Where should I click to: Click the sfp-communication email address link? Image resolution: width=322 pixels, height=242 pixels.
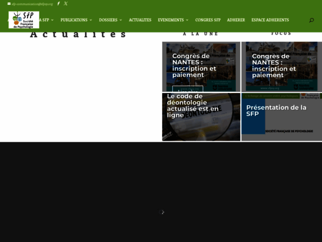[x=32, y=4]
